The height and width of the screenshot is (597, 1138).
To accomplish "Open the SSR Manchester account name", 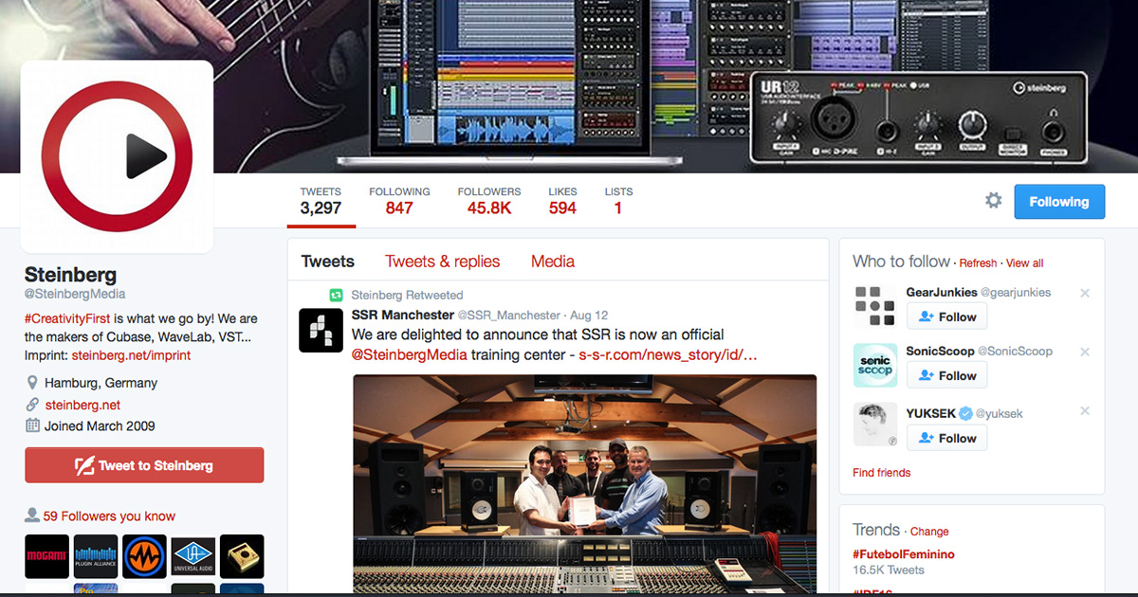I will point(403,315).
